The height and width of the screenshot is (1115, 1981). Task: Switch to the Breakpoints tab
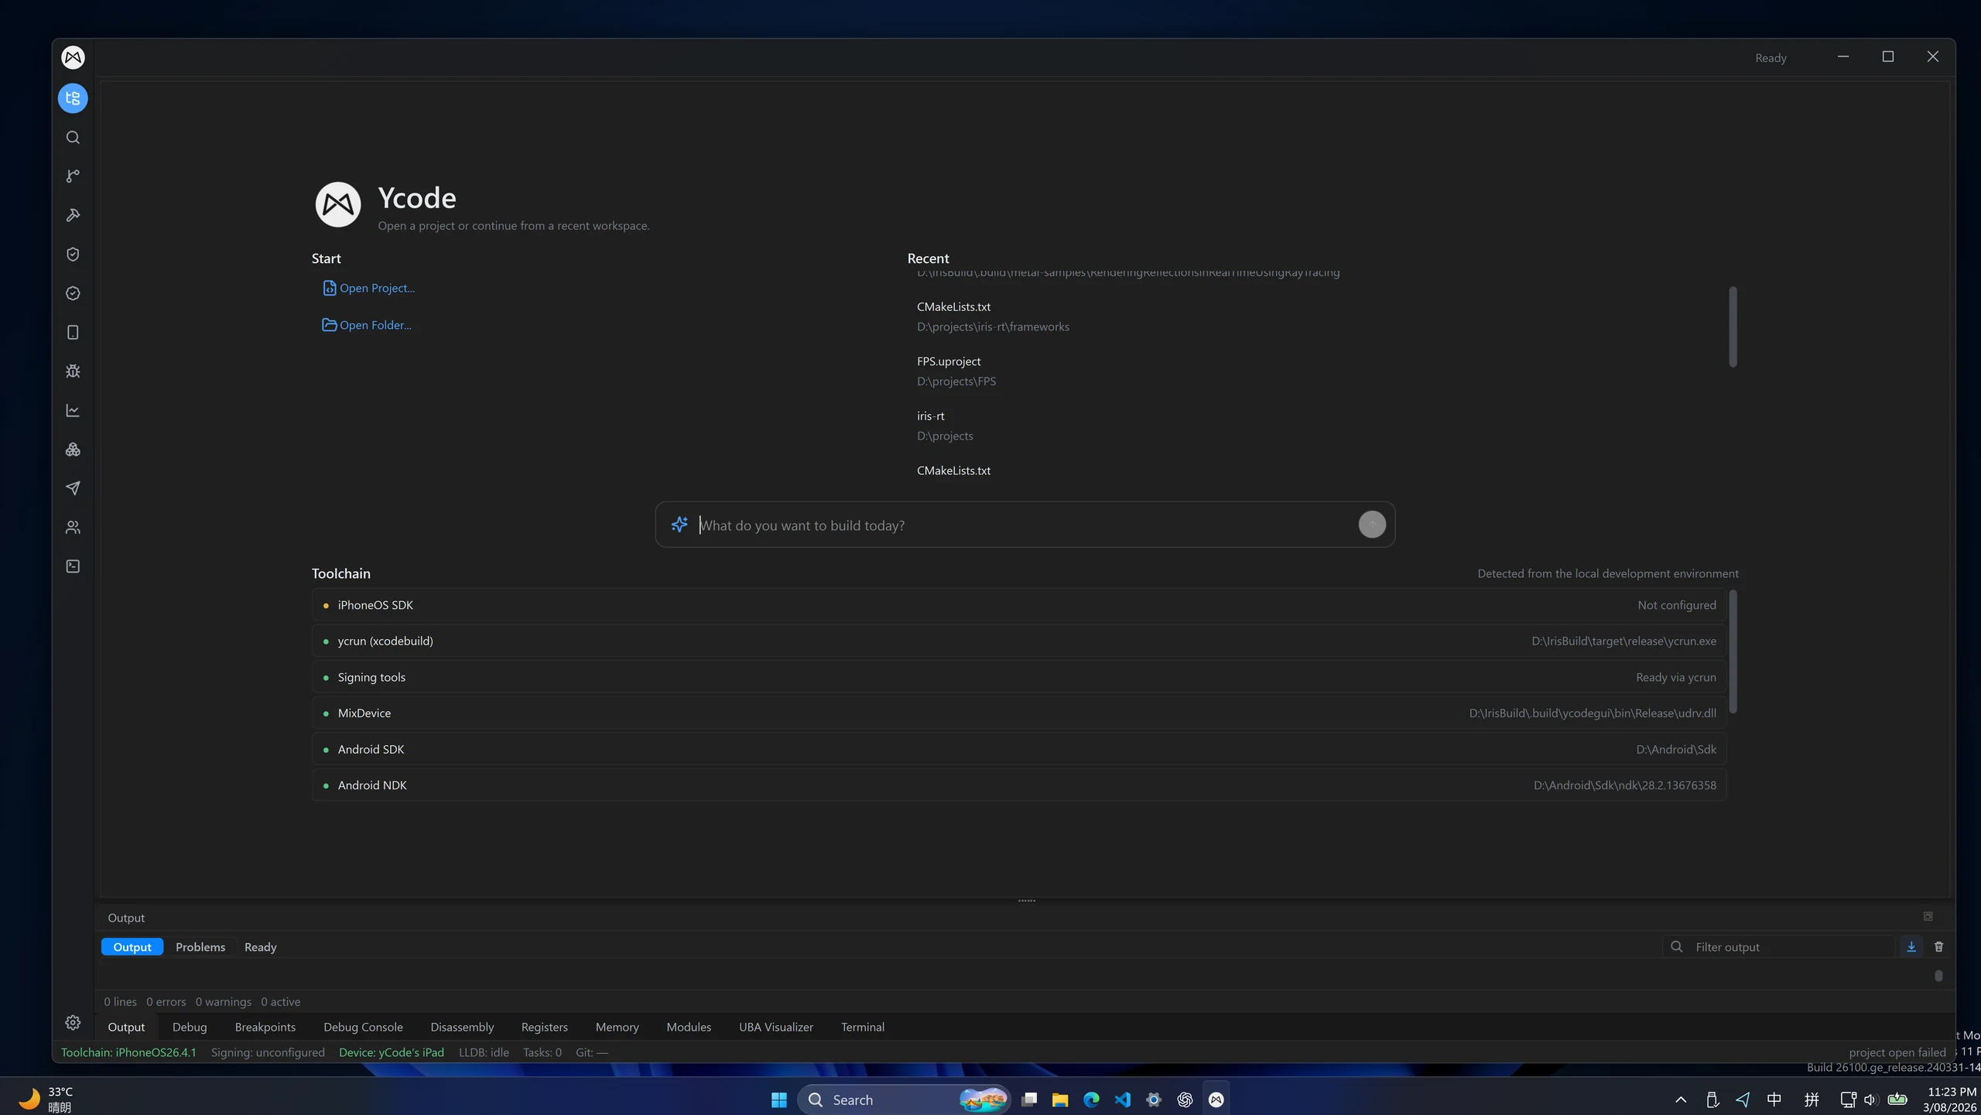point(265,1027)
